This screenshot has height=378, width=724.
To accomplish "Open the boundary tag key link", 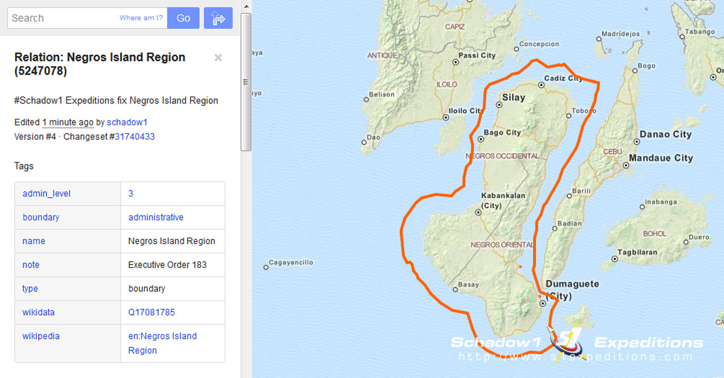I will (40, 217).
